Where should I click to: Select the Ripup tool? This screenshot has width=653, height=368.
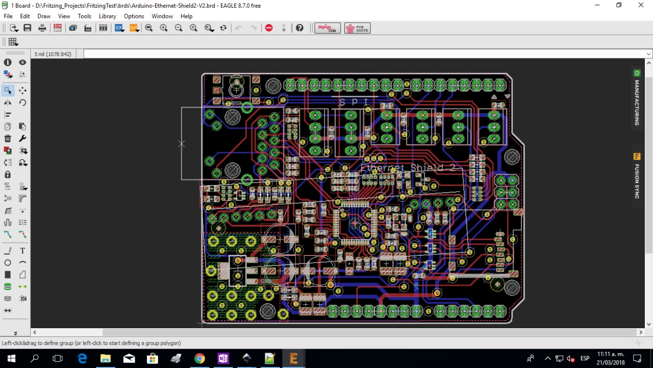[x=22, y=234]
